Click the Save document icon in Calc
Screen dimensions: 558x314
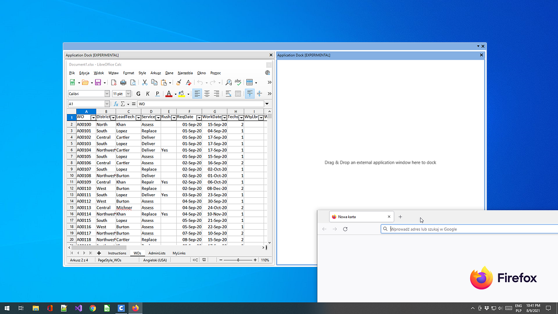pos(97,83)
